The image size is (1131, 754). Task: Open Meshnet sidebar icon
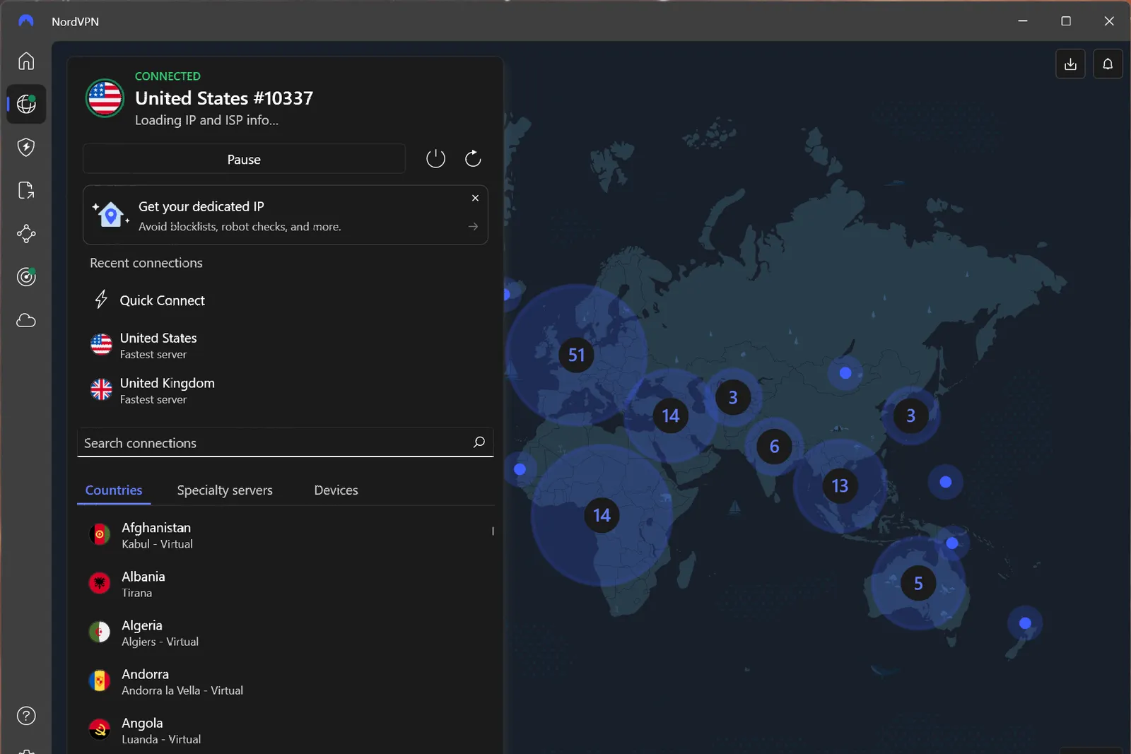26,234
